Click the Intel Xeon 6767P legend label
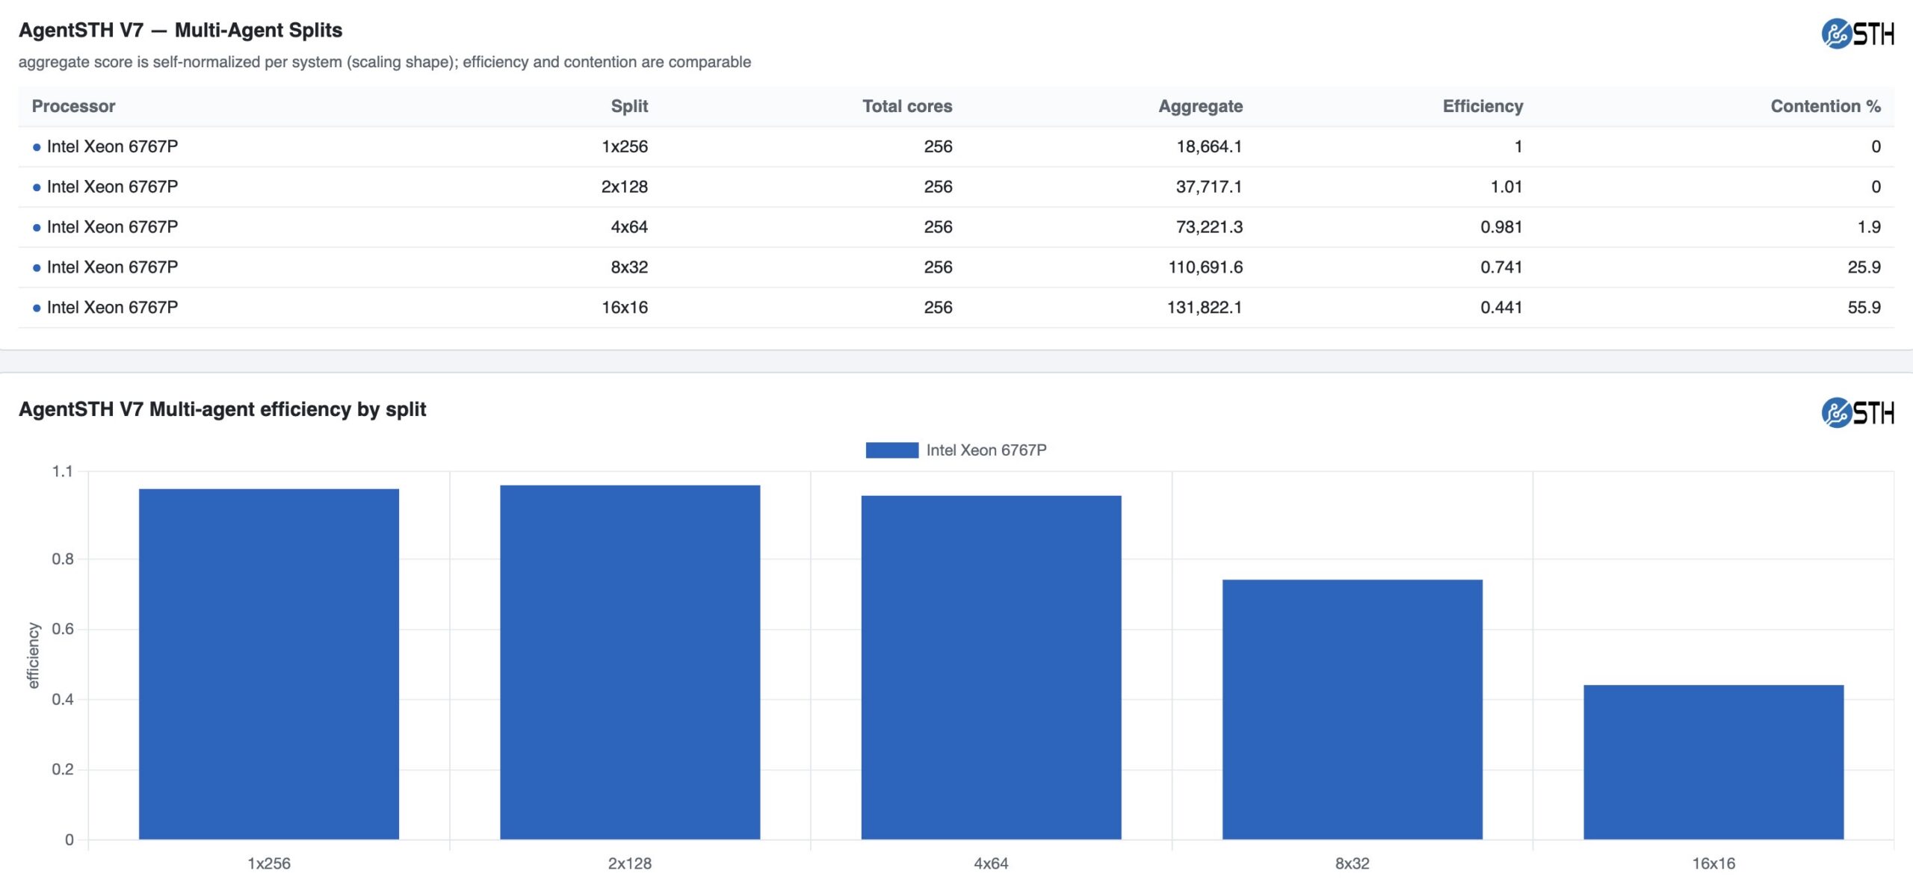 [986, 450]
